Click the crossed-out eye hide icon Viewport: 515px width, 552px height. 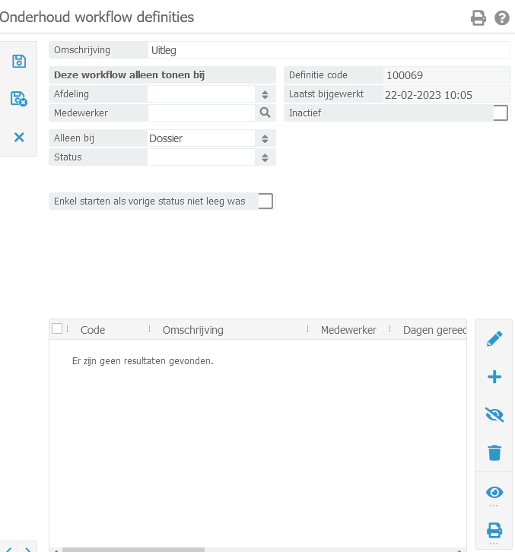pos(494,414)
